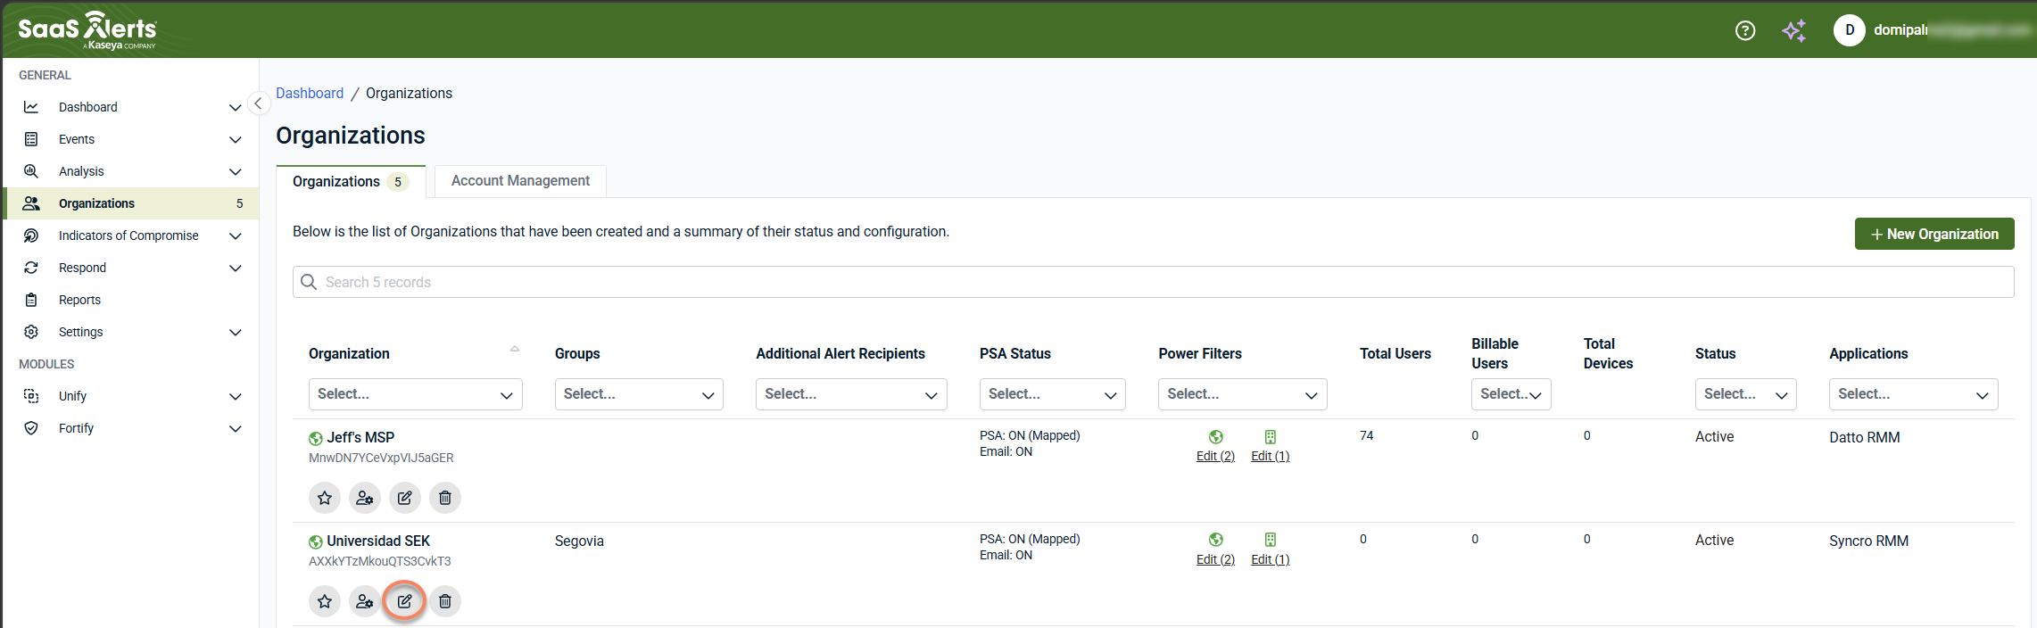Follow the Dashboard breadcrumb link
2037x628 pixels.
pyautogui.click(x=310, y=93)
